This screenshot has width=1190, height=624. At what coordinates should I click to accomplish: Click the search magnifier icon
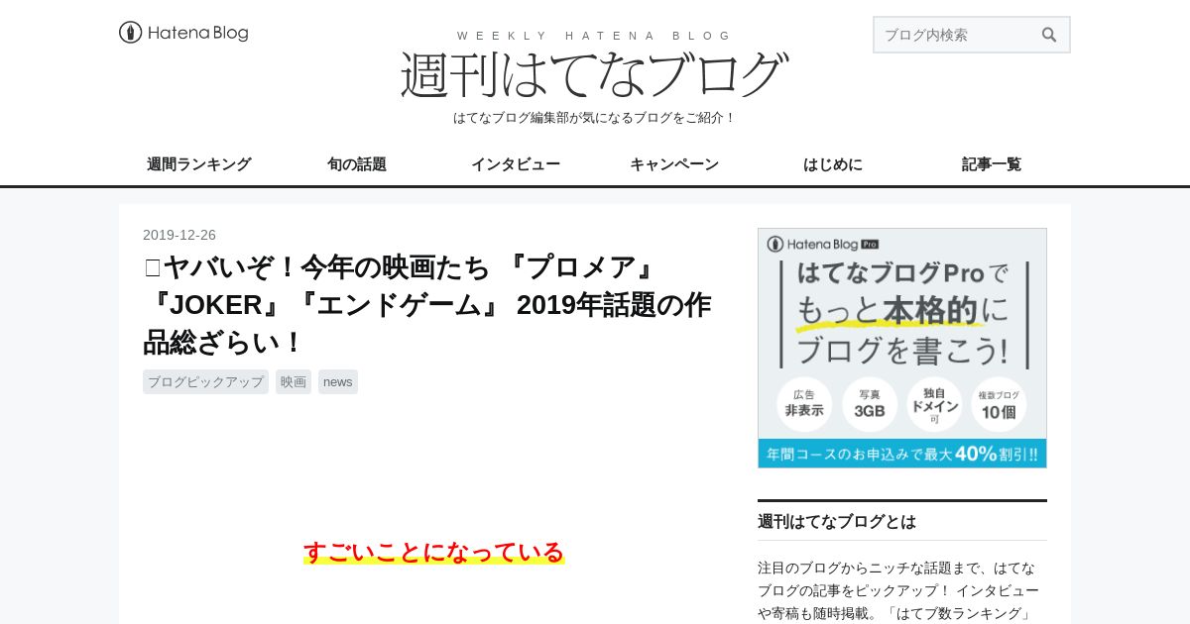point(1049,35)
